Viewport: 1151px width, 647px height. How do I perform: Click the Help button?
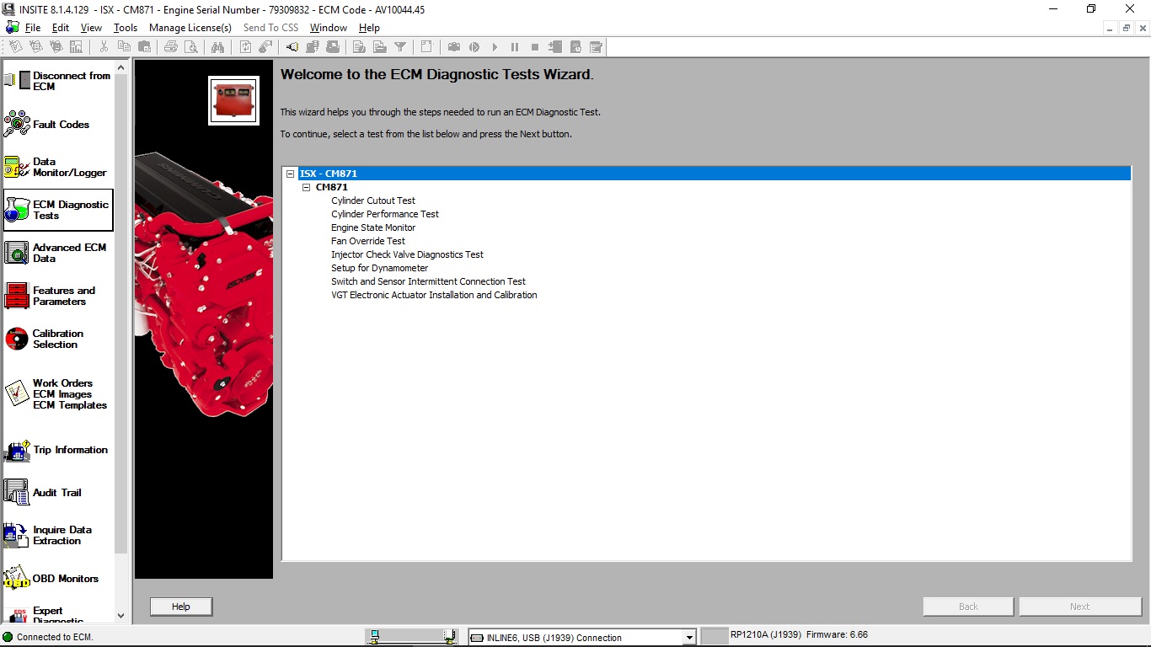(181, 607)
